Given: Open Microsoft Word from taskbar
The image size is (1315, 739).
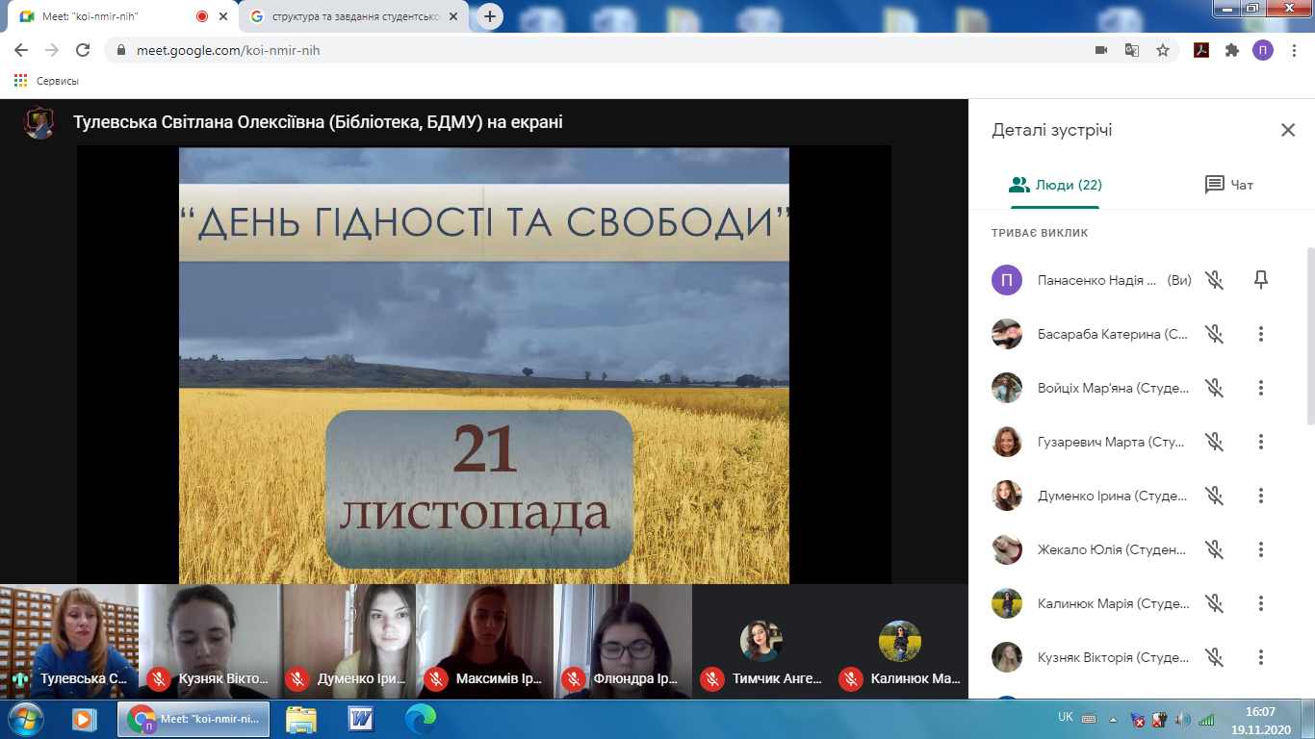Looking at the screenshot, I should click(x=361, y=719).
